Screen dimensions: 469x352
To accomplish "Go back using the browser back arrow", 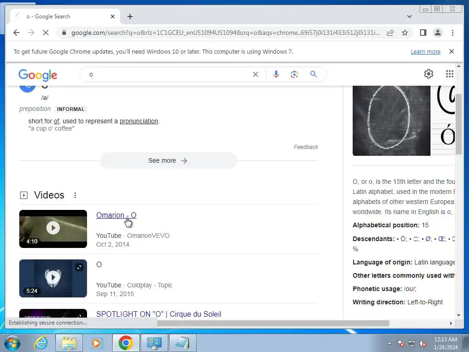I will (x=16, y=33).
